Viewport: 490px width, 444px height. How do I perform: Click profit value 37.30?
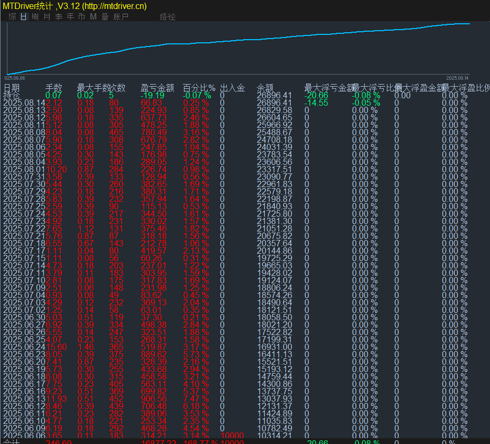click(x=152, y=318)
